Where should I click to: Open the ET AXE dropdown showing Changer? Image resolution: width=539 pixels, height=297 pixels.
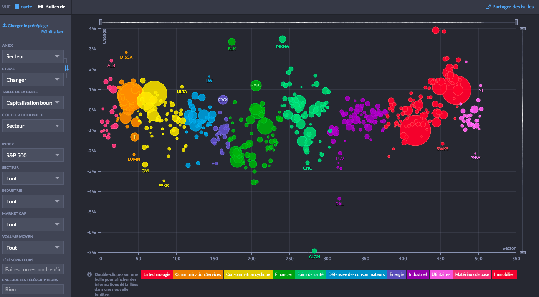pos(33,80)
